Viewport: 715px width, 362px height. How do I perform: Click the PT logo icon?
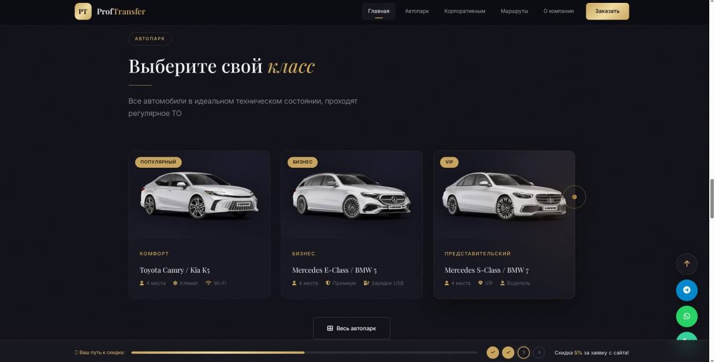coord(83,12)
